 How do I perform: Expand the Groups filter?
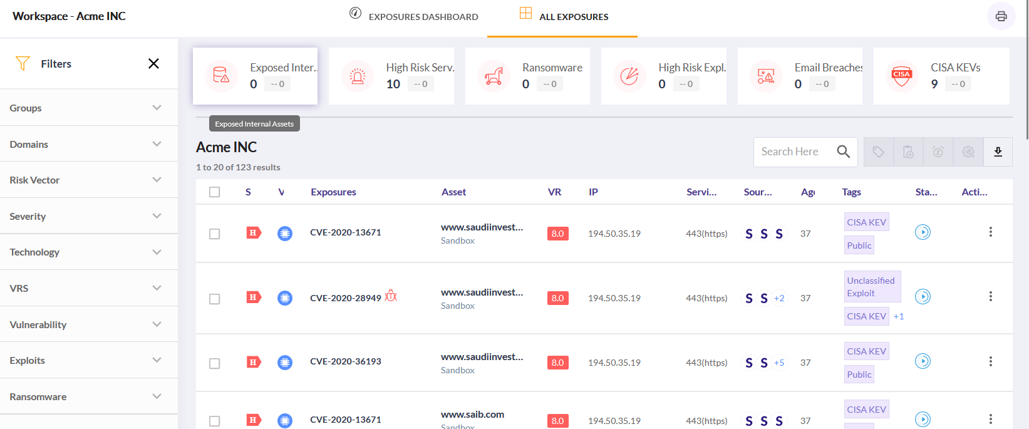(x=89, y=108)
